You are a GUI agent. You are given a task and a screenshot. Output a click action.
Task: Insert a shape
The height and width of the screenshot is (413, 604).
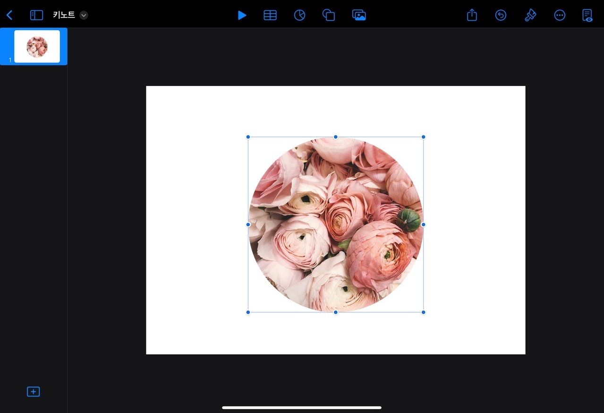[329, 15]
